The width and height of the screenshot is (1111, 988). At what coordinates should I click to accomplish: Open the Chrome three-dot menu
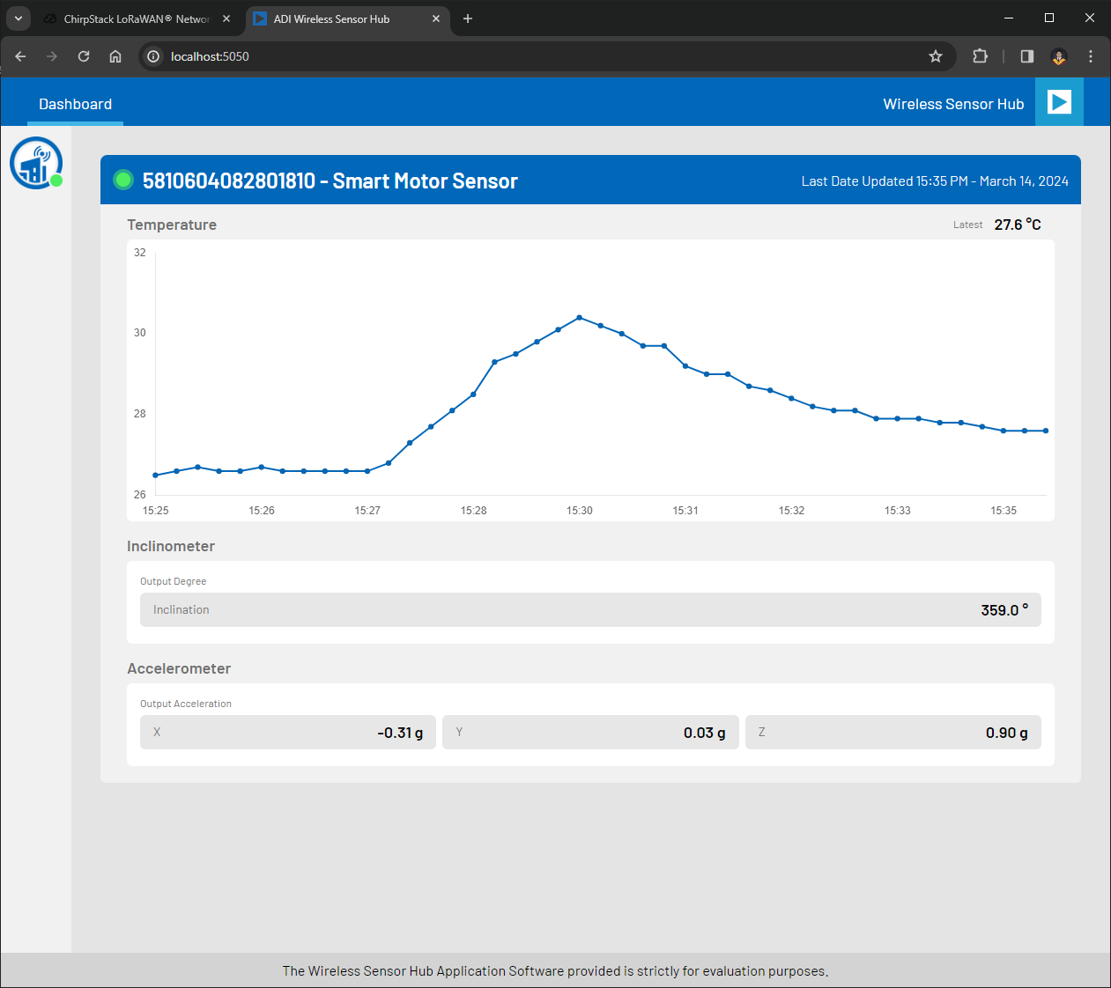(x=1090, y=55)
